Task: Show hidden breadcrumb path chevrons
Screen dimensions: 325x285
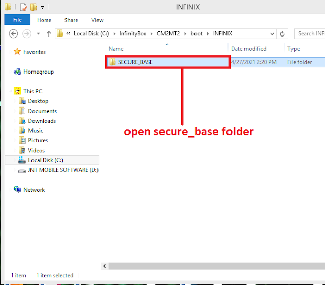Action: (68, 33)
